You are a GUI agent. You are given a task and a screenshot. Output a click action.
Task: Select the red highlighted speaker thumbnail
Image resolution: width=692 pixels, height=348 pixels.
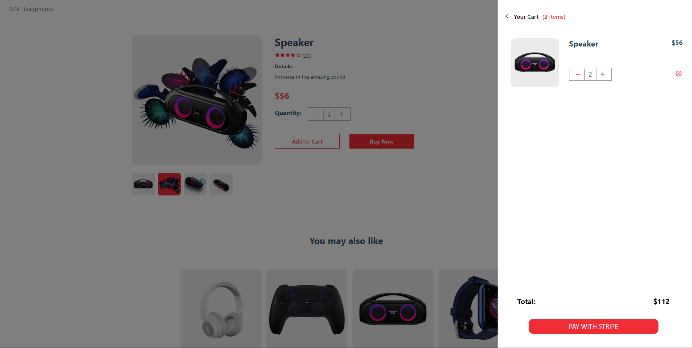pos(169,184)
